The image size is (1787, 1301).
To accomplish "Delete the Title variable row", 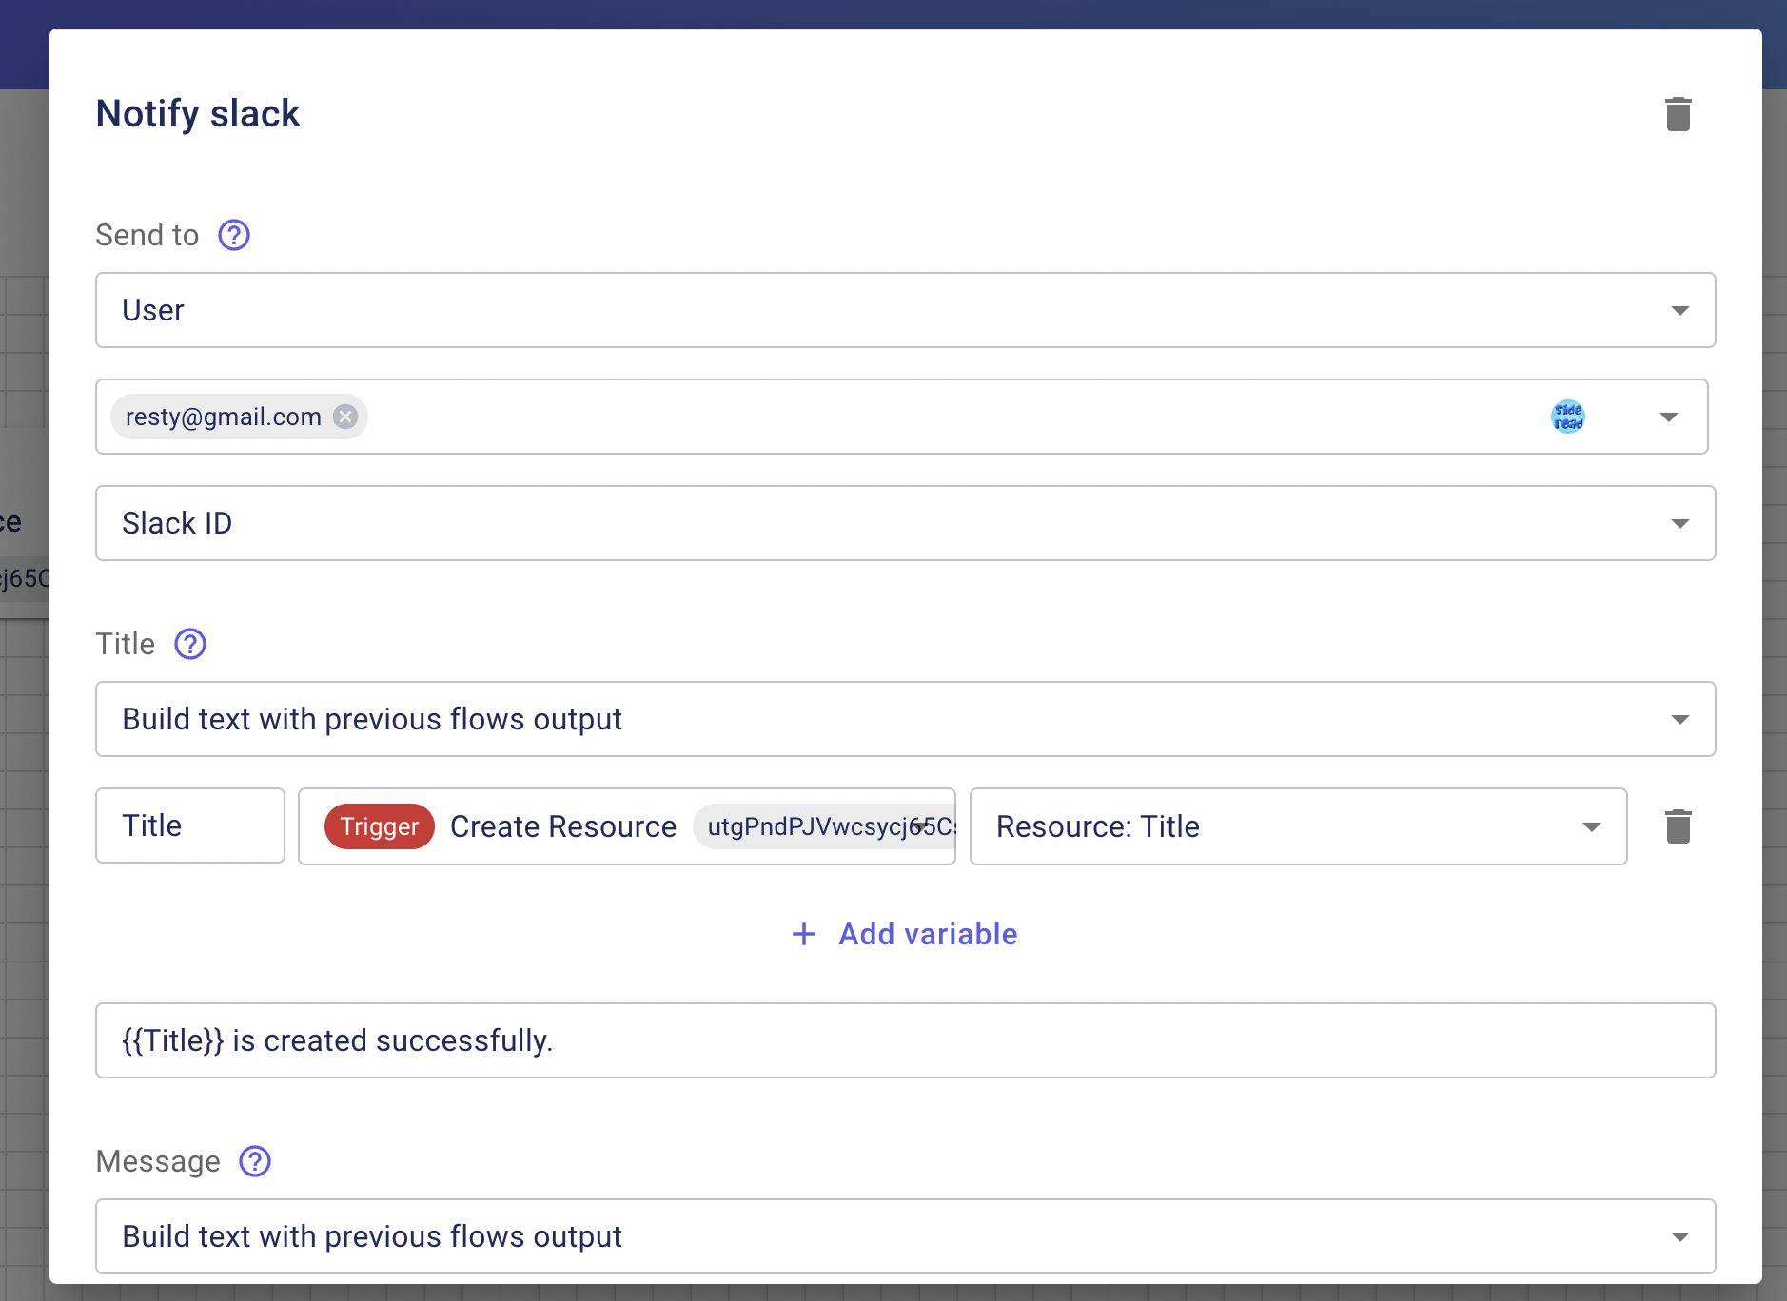I will click(1678, 826).
